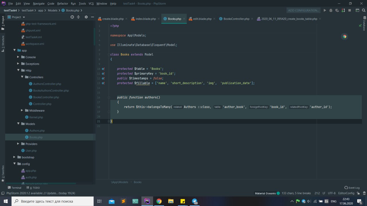Switch to create.blade.php tab
Screen dimensions: 367x206
click(111, 19)
